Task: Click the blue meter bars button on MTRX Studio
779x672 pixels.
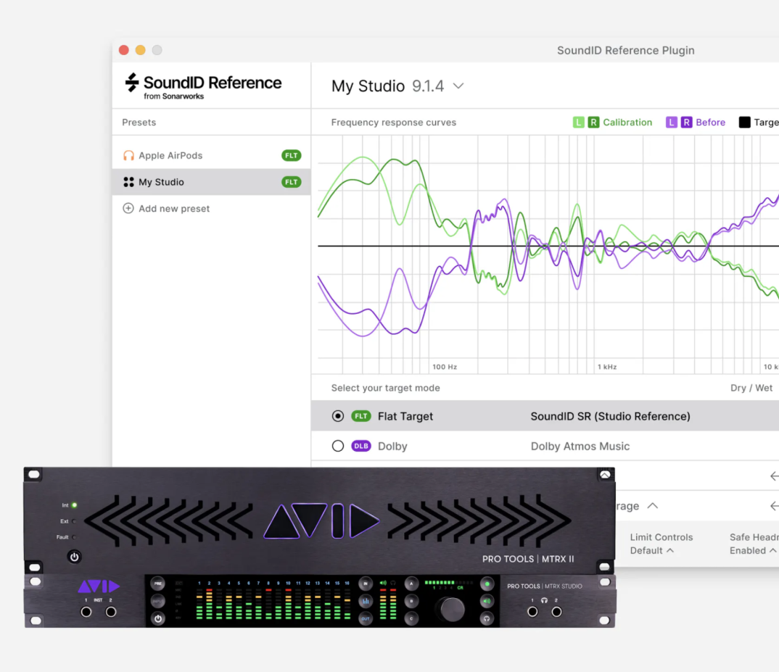Action: (x=365, y=601)
